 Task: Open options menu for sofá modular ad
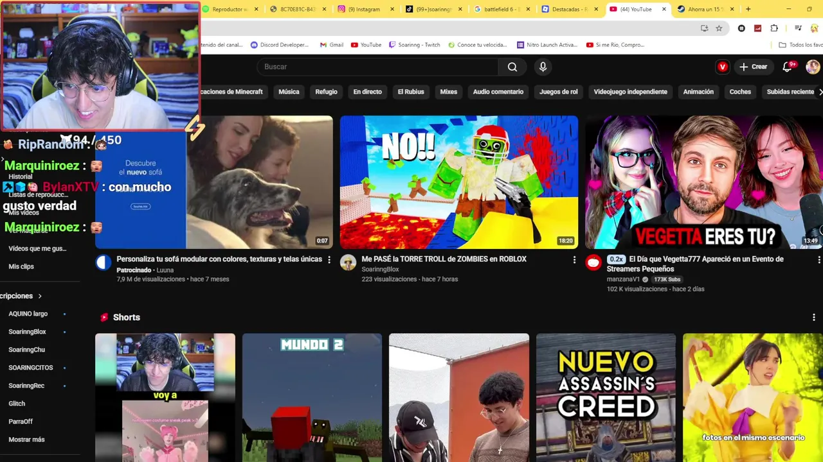click(x=329, y=260)
